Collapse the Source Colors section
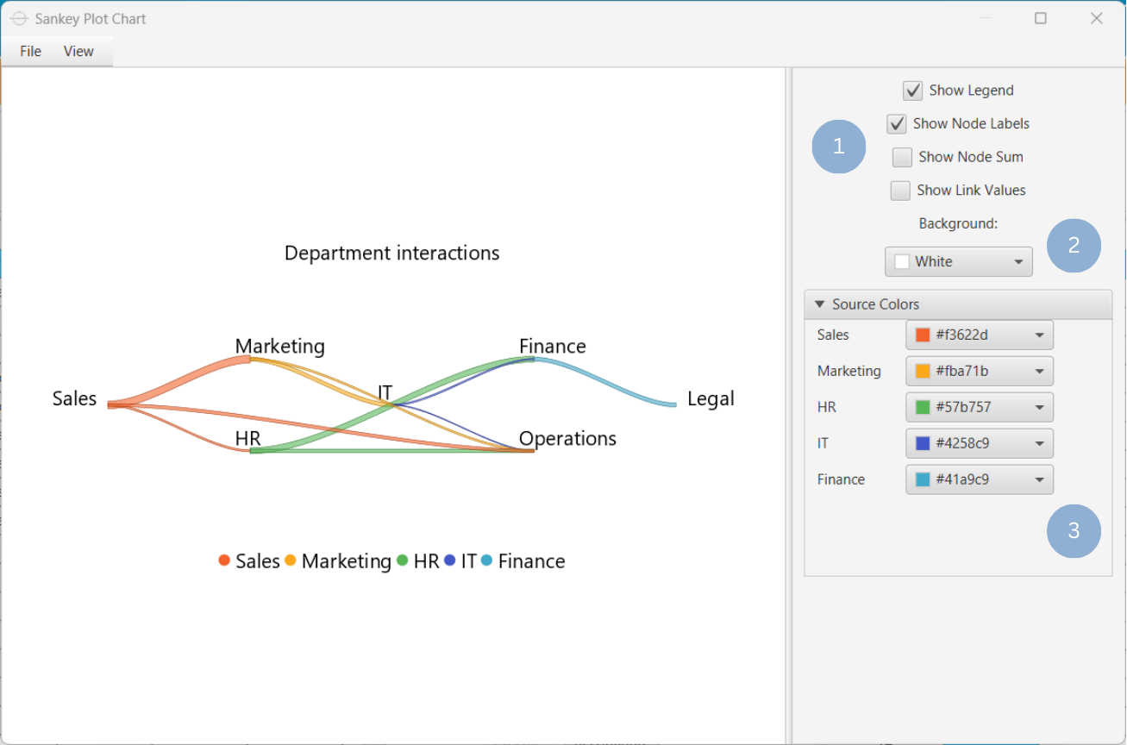The image size is (1127, 745). click(818, 304)
